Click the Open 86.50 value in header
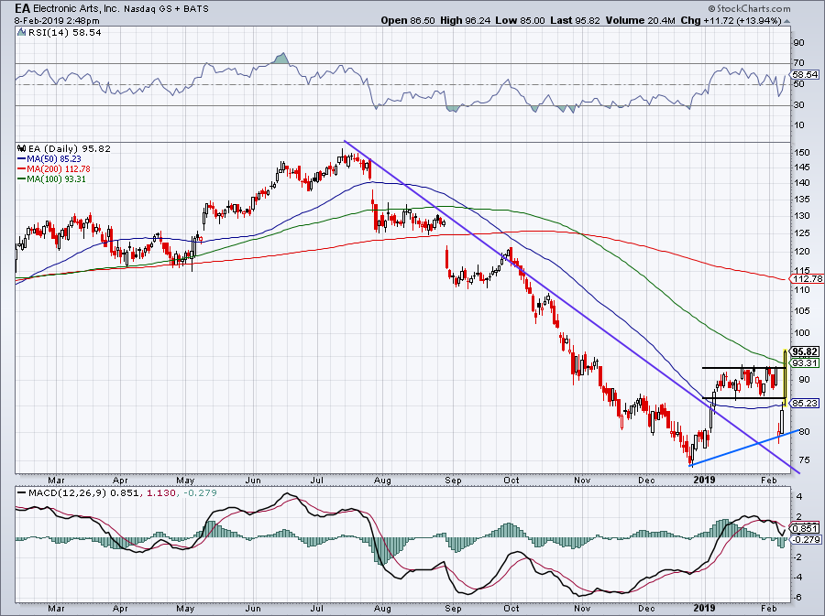Viewport: 825px width, 616px height. click(408, 20)
